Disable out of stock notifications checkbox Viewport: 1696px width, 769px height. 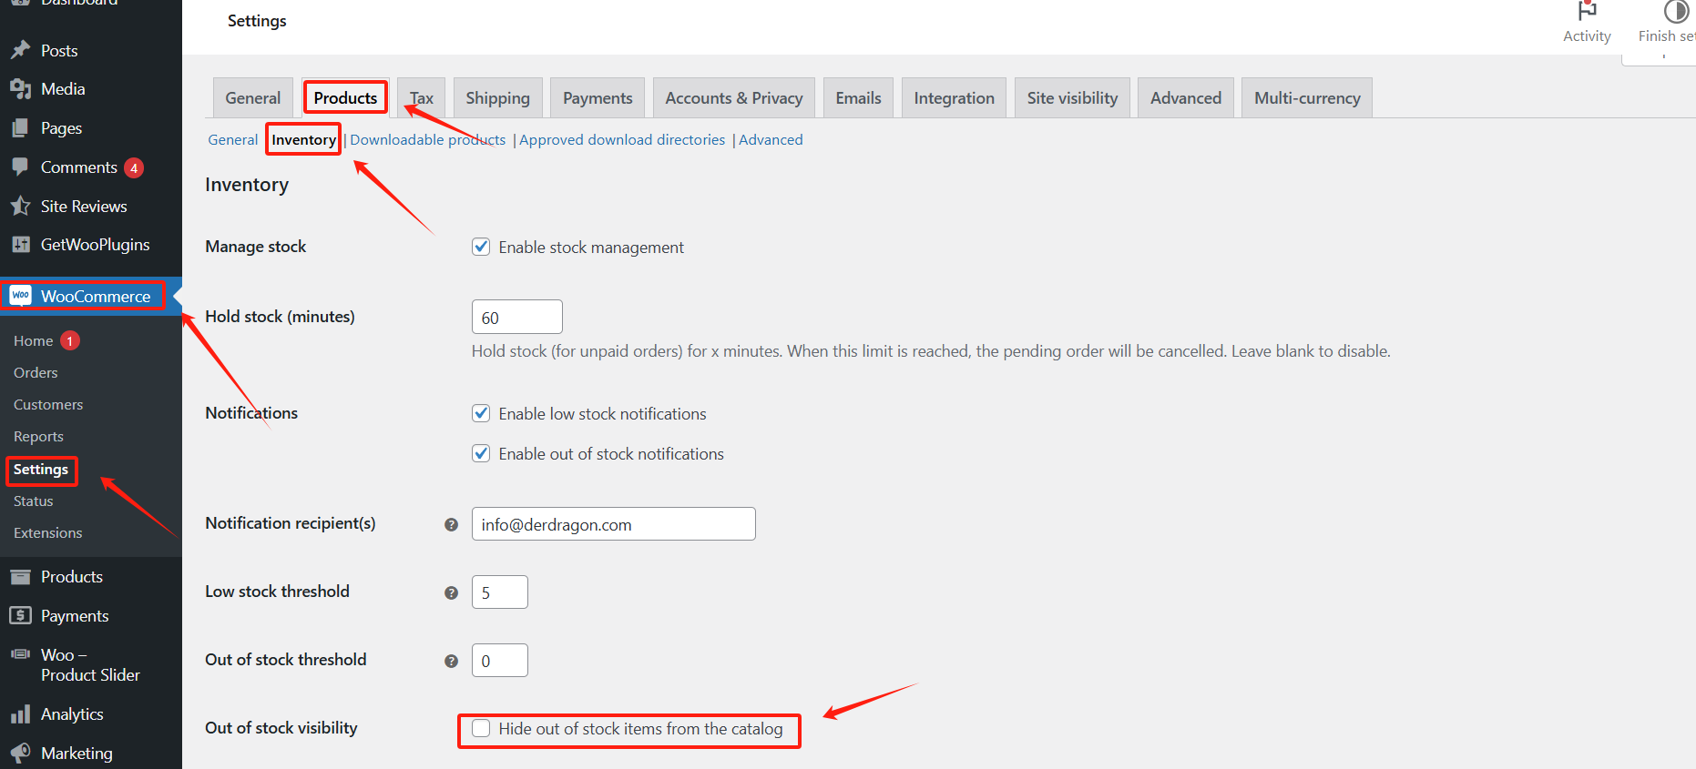pyautogui.click(x=481, y=453)
